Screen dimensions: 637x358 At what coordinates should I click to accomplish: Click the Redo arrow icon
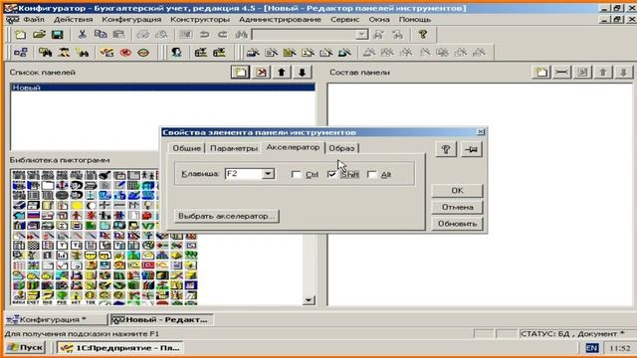click(x=223, y=35)
